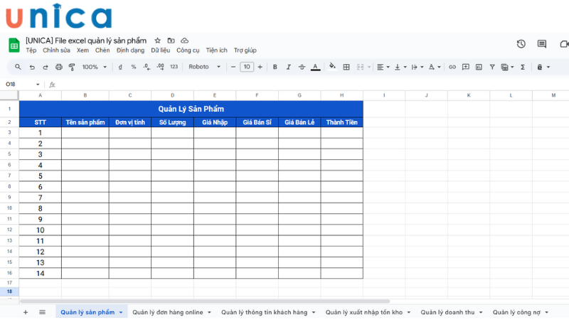Open the fill color picker
The image size is (569, 320).
pyautogui.click(x=332, y=66)
